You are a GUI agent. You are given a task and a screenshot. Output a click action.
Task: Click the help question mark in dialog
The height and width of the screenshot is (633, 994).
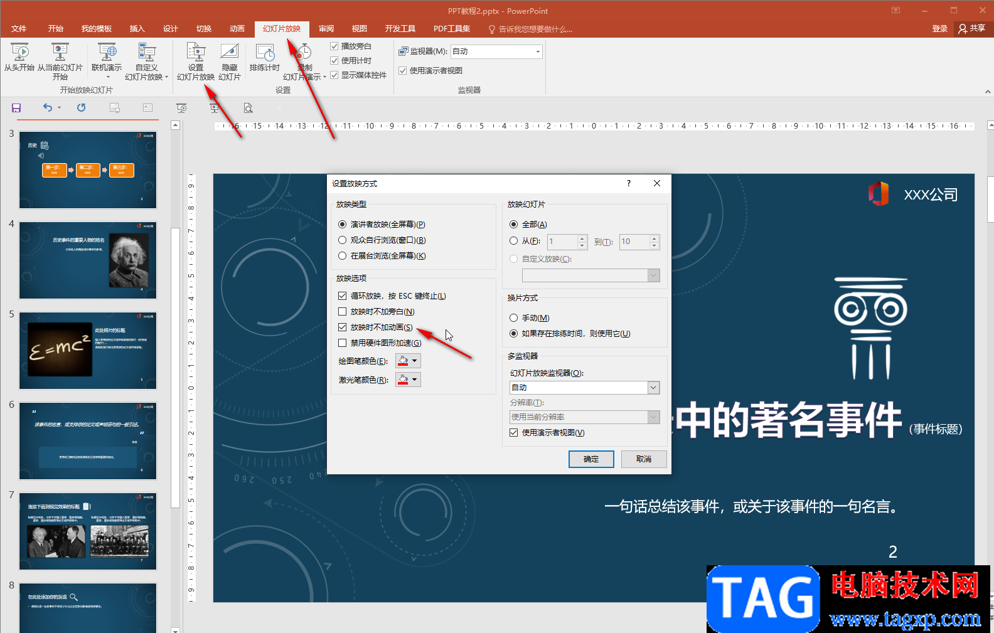[x=629, y=183]
